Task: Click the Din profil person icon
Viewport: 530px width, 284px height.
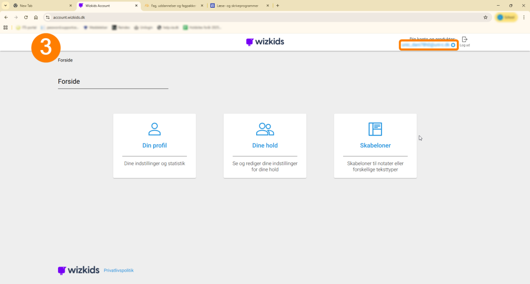Action: [x=154, y=129]
